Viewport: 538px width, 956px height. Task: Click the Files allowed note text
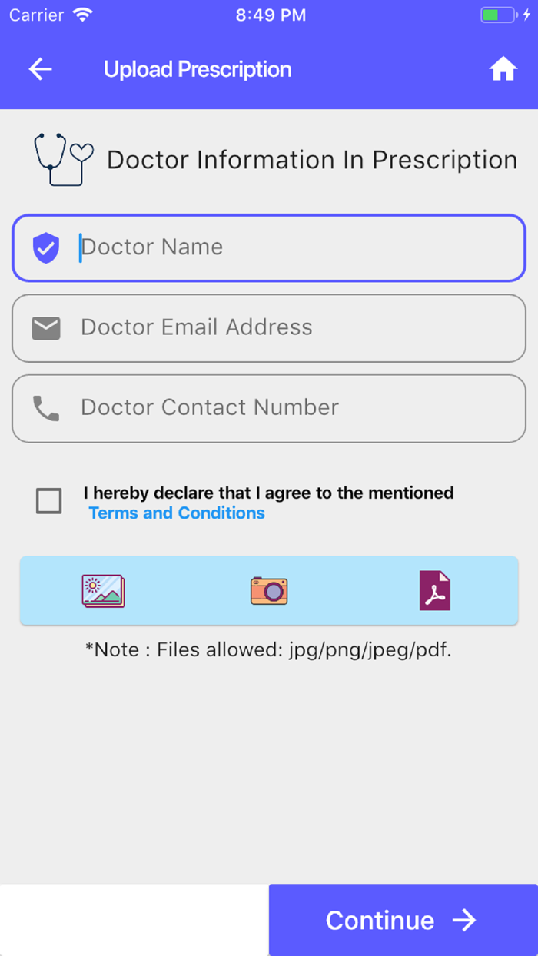pos(268,650)
